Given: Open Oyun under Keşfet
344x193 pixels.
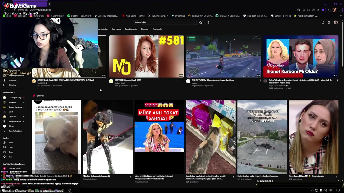Looking at the screenshot, I should click(x=10, y=152).
